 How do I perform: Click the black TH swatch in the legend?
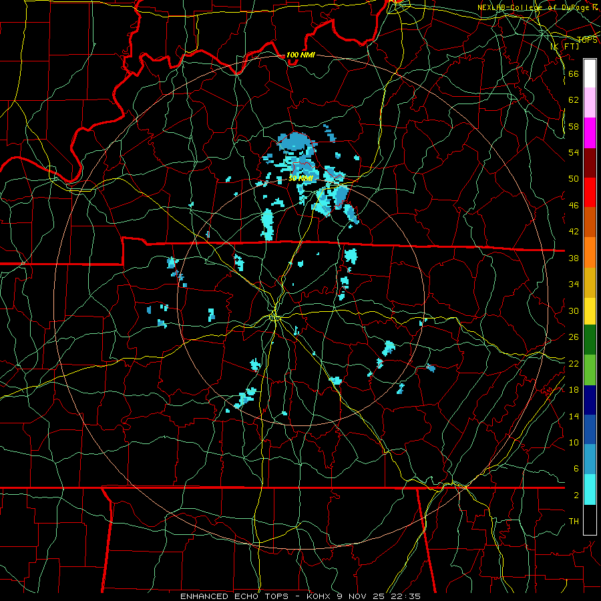[x=590, y=520]
